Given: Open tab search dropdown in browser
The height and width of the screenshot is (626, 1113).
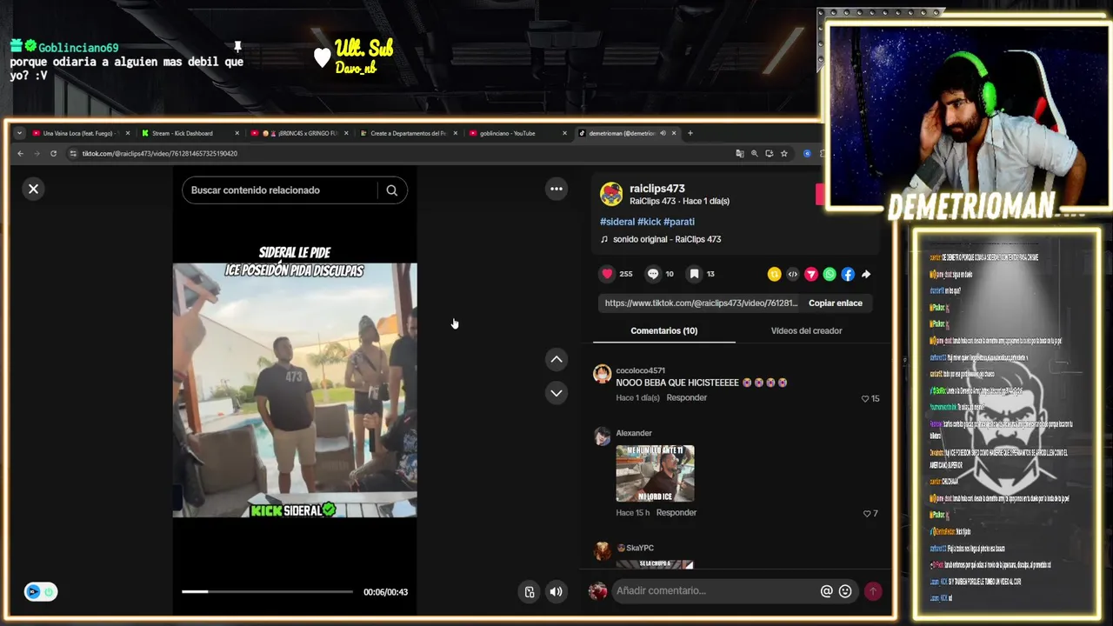Looking at the screenshot, I should (19, 133).
